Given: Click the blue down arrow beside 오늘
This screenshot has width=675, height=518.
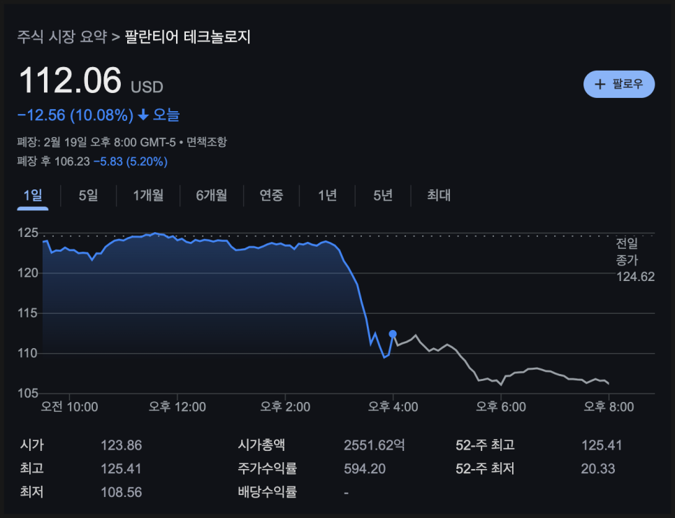Looking at the screenshot, I should coord(143,115).
